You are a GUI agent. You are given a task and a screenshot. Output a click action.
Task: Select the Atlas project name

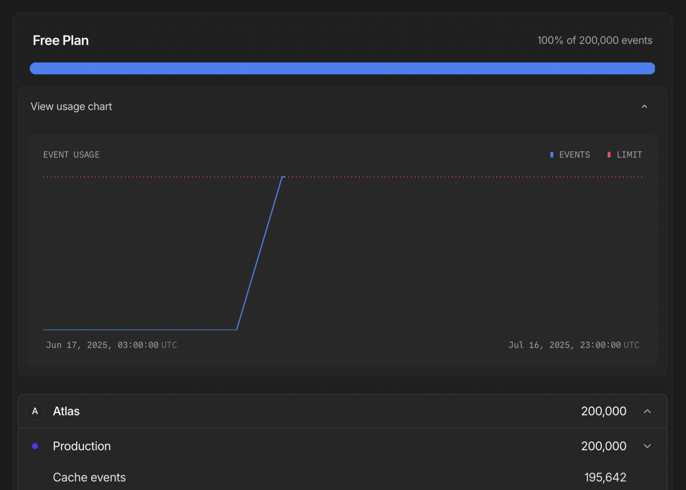pyautogui.click(x=66, y=411)
